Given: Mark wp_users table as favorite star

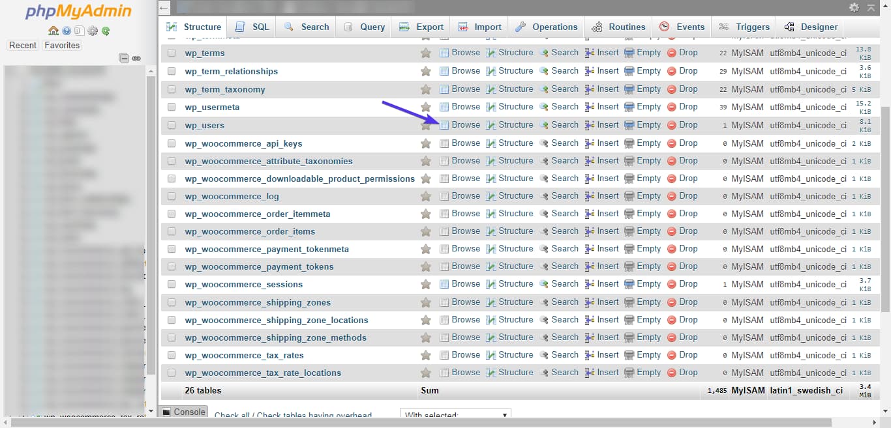Looking at the screenshot, I should pos(426,124).
